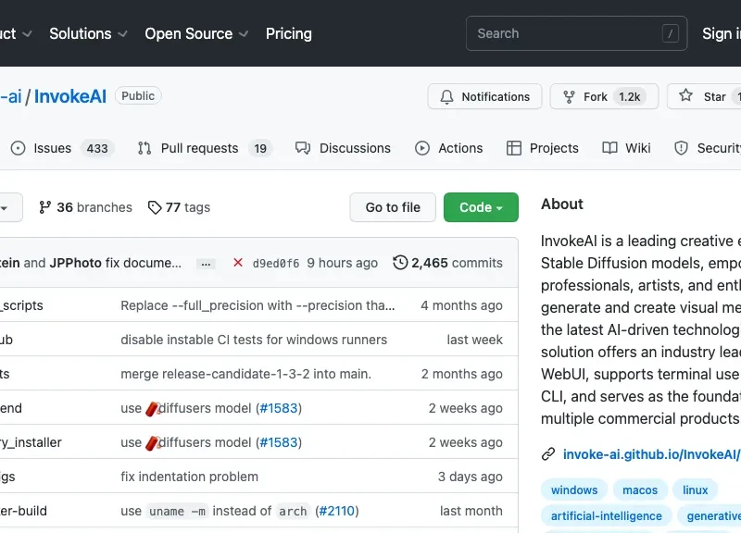This screenshot has height=533, width=741.
Task: Select the windows topic tag
Action: click(x=574, y=490)
